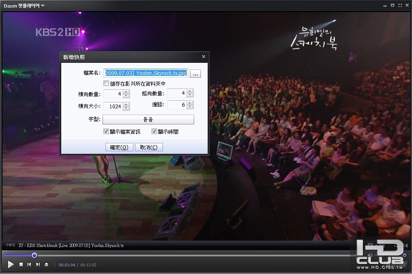Open the Daum 팟플레이어 main menu dropdown
Image resolution: width=412 pixels, height=274 pixels.
pos(24,5)
